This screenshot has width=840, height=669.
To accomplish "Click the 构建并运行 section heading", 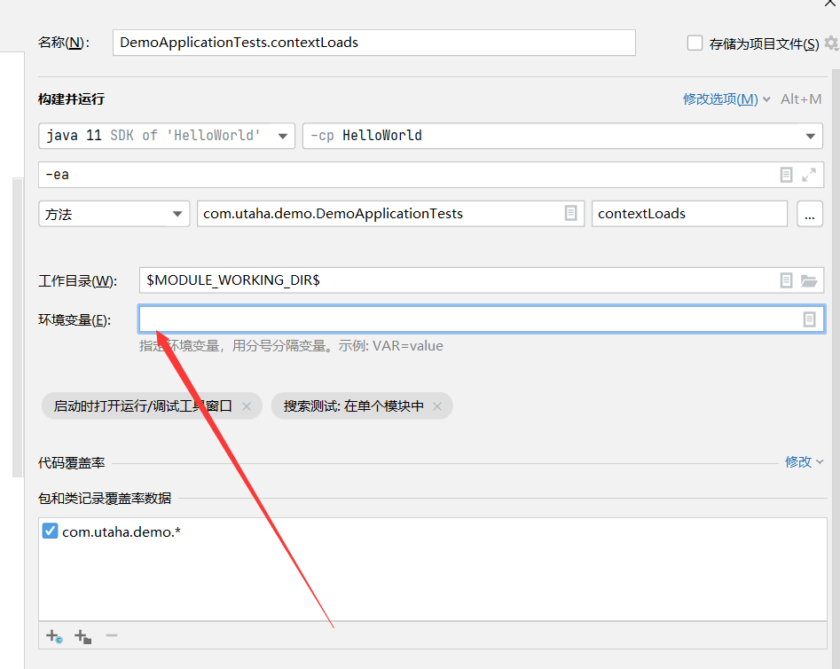I will [x=71, y=99].
